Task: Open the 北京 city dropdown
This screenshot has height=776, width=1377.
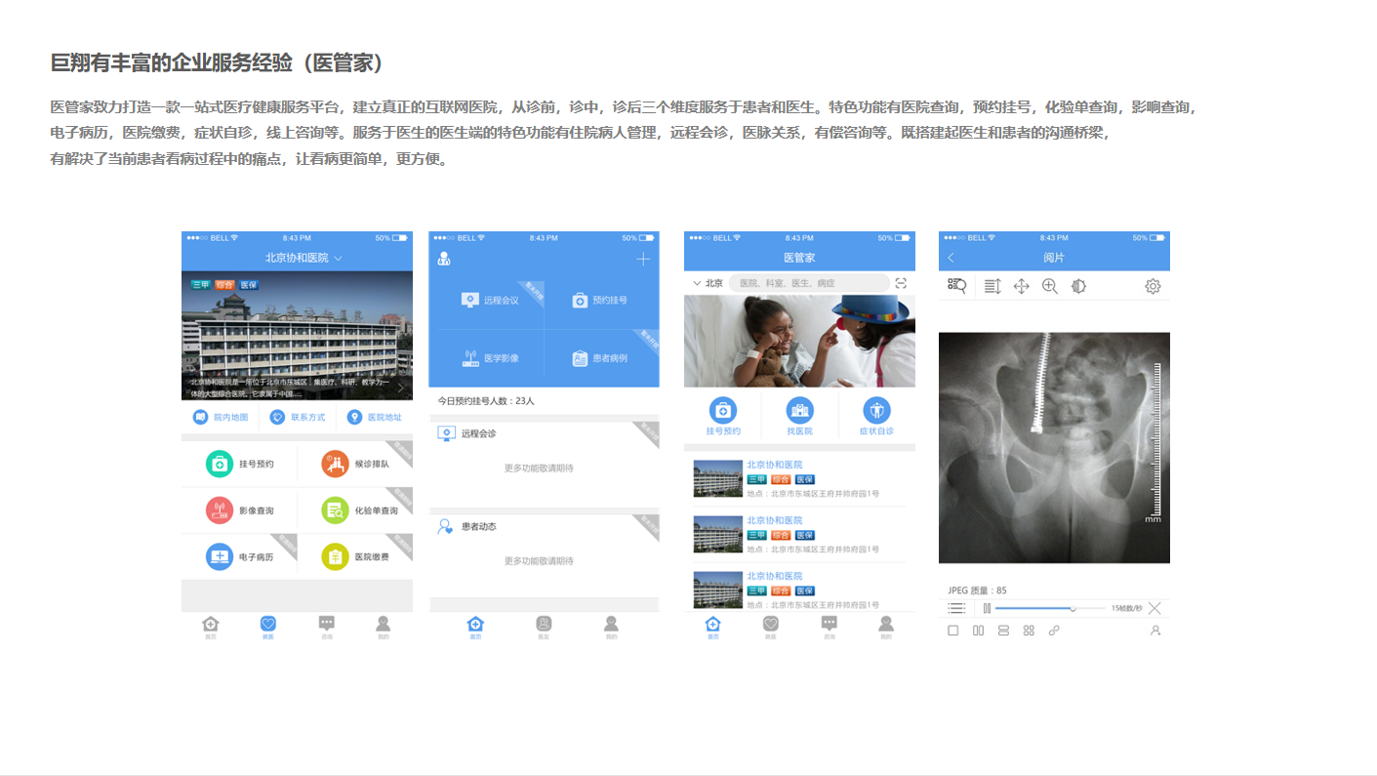Action: click(708, 283)
